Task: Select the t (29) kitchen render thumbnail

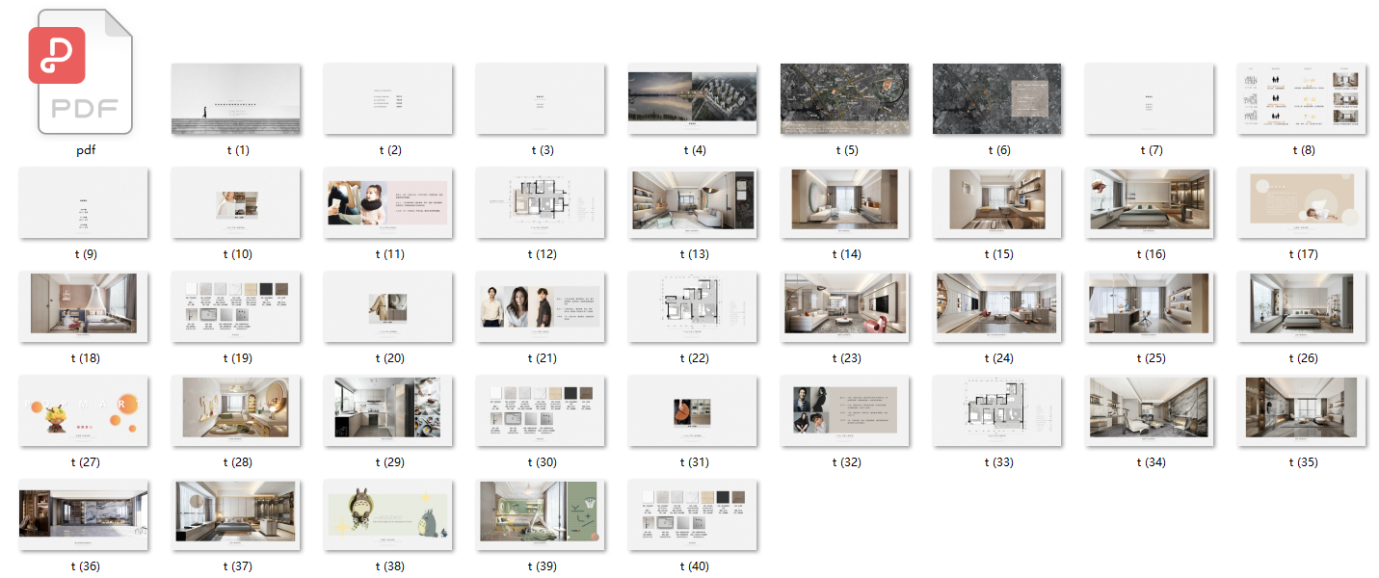Action: pos(387,411)
